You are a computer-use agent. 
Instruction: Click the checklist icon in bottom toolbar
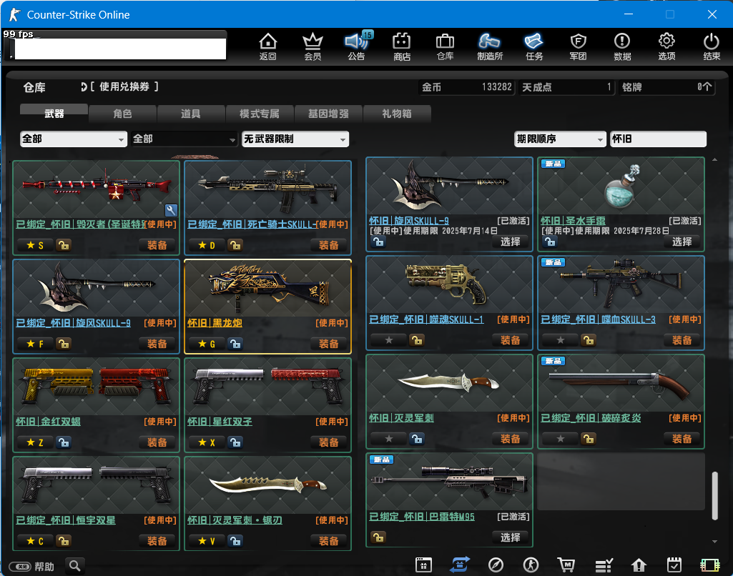coord(604,565)
